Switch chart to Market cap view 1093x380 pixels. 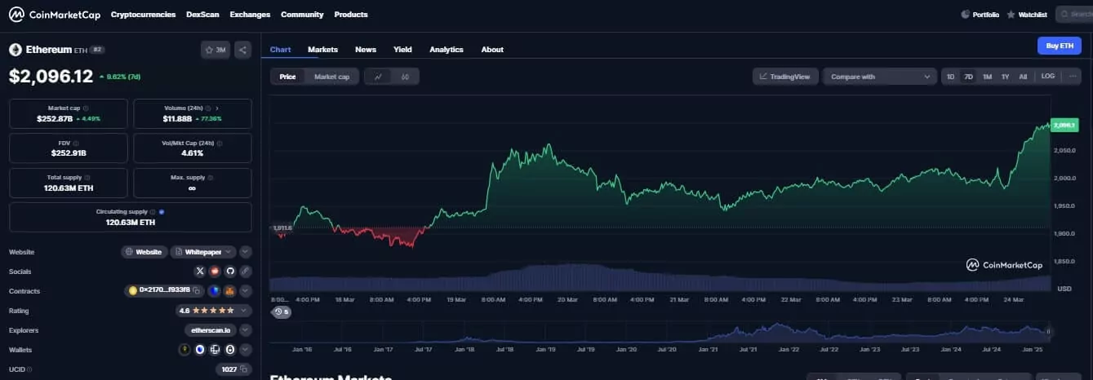[x=331, y=77]
